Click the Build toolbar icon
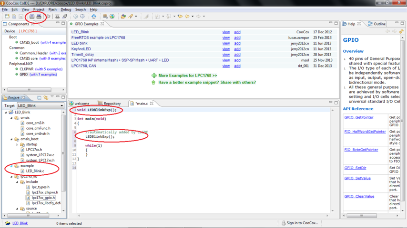 31,16
